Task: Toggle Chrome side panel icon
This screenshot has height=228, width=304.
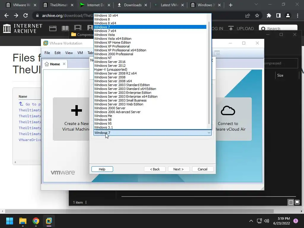Action: click(278, 15)
